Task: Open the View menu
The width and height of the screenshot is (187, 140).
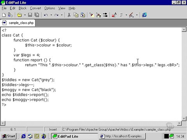Action: tap(62, 8)
